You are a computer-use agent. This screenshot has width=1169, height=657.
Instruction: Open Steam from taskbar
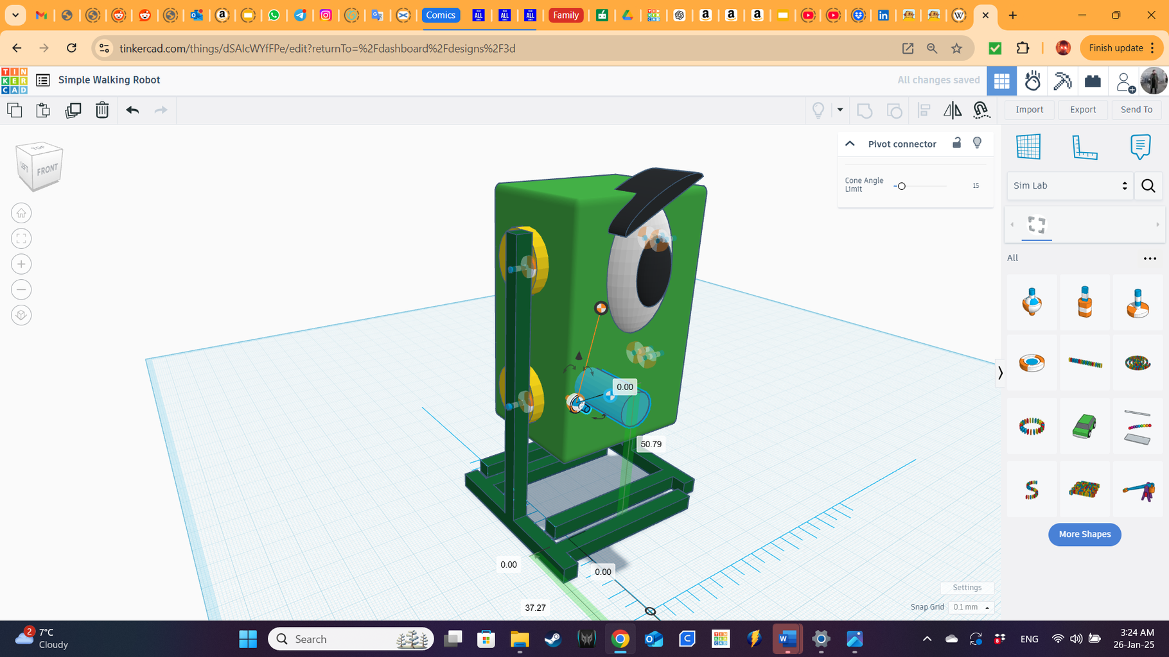point(553,639)
